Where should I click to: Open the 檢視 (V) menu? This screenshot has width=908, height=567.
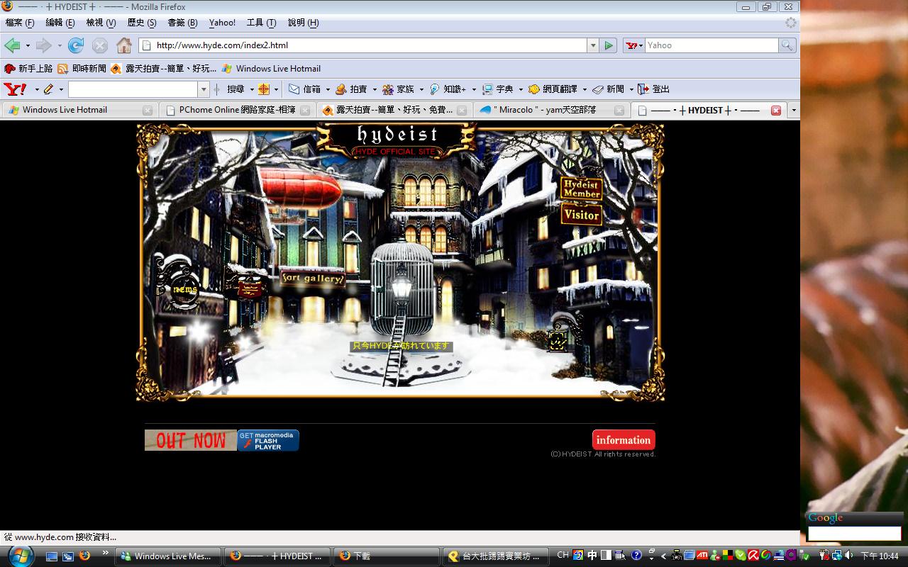(101, 23)
